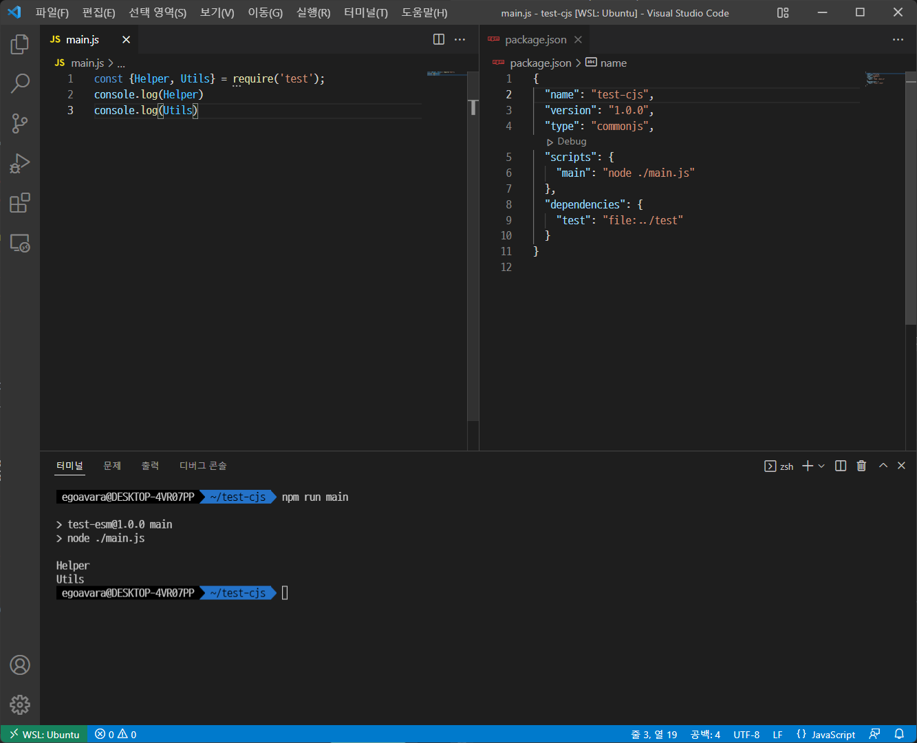Click the WSL: Ubuntu remote indicator
This screenshot has height=743, width=917.
pos(44,734)
